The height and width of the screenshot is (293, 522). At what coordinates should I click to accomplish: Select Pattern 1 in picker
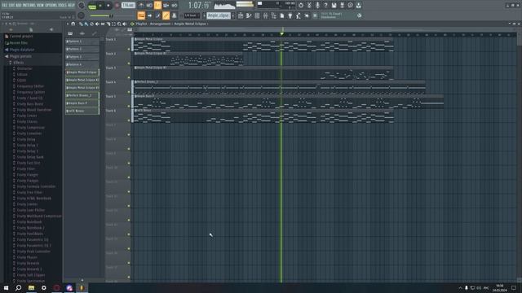[x=82, y=42]
